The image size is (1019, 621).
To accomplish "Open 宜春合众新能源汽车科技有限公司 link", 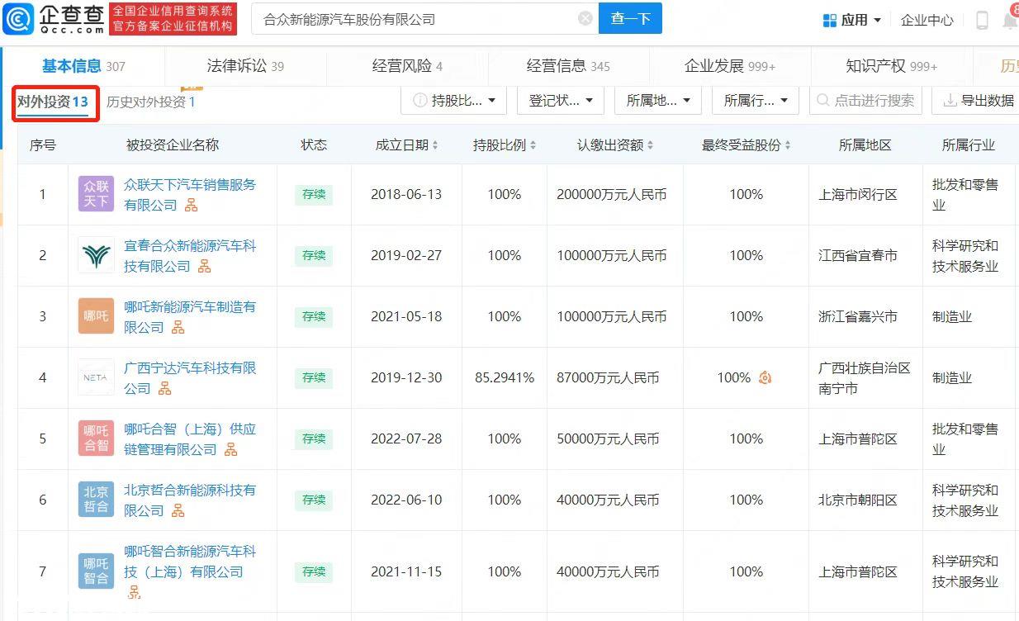I will point(190,255).
